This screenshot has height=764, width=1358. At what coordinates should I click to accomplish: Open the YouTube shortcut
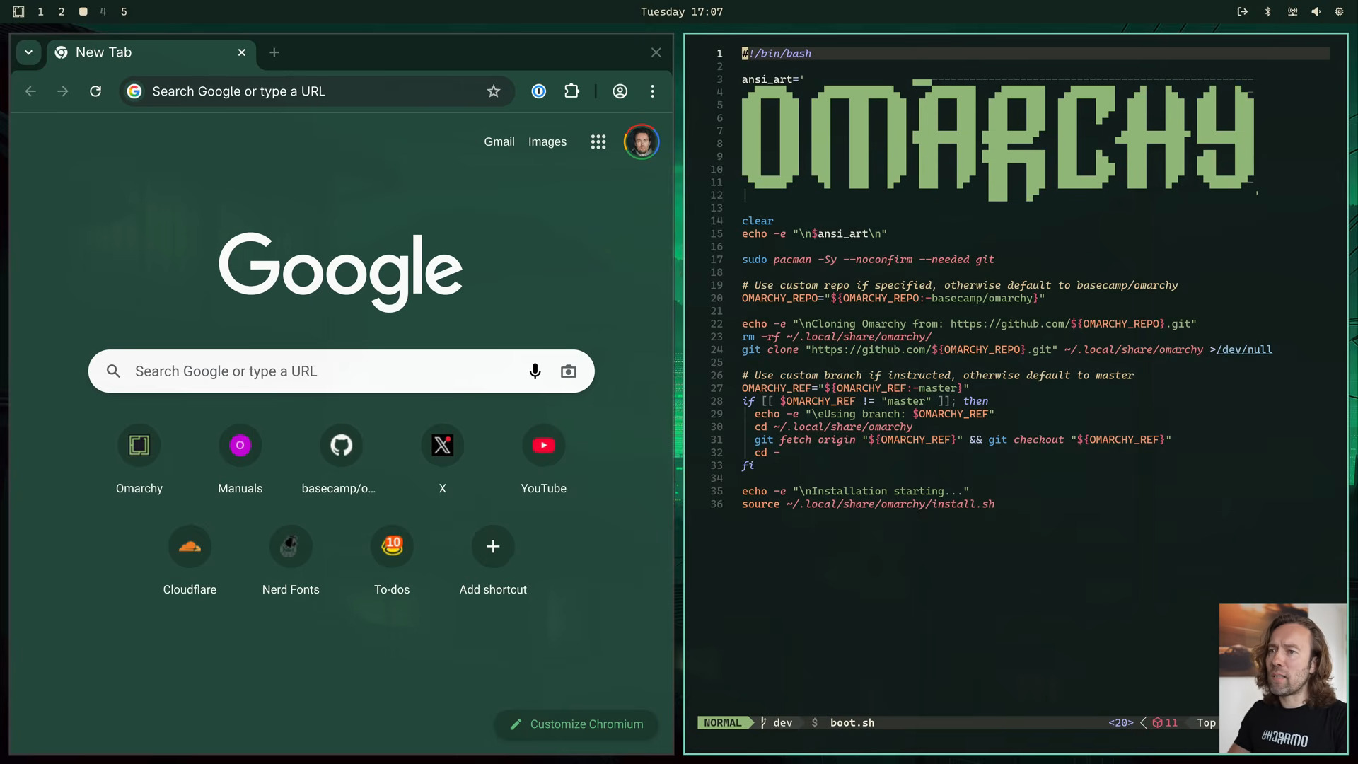pos(543,446)
